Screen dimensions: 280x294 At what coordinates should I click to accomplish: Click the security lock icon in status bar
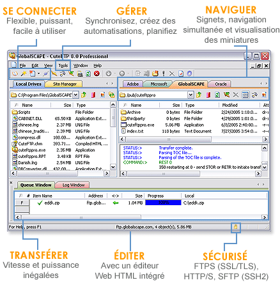point(236,227)
